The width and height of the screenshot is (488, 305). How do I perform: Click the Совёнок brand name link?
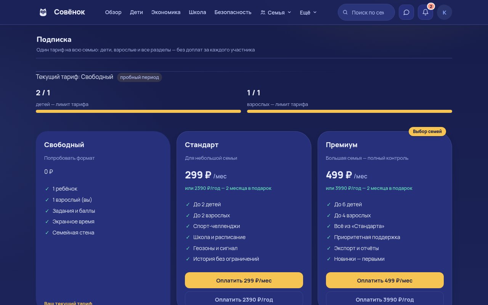pyautogui.click(x=69, y=12)
